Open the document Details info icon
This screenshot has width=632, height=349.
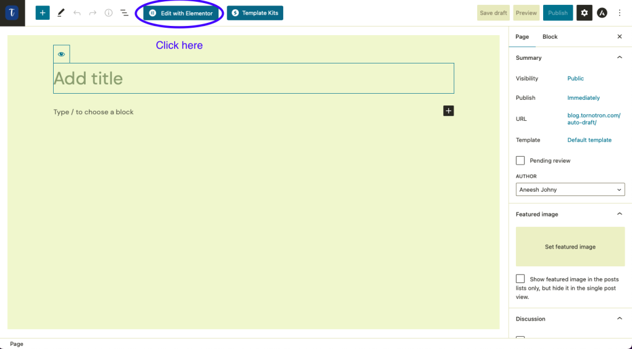click(x=109, y=13)
